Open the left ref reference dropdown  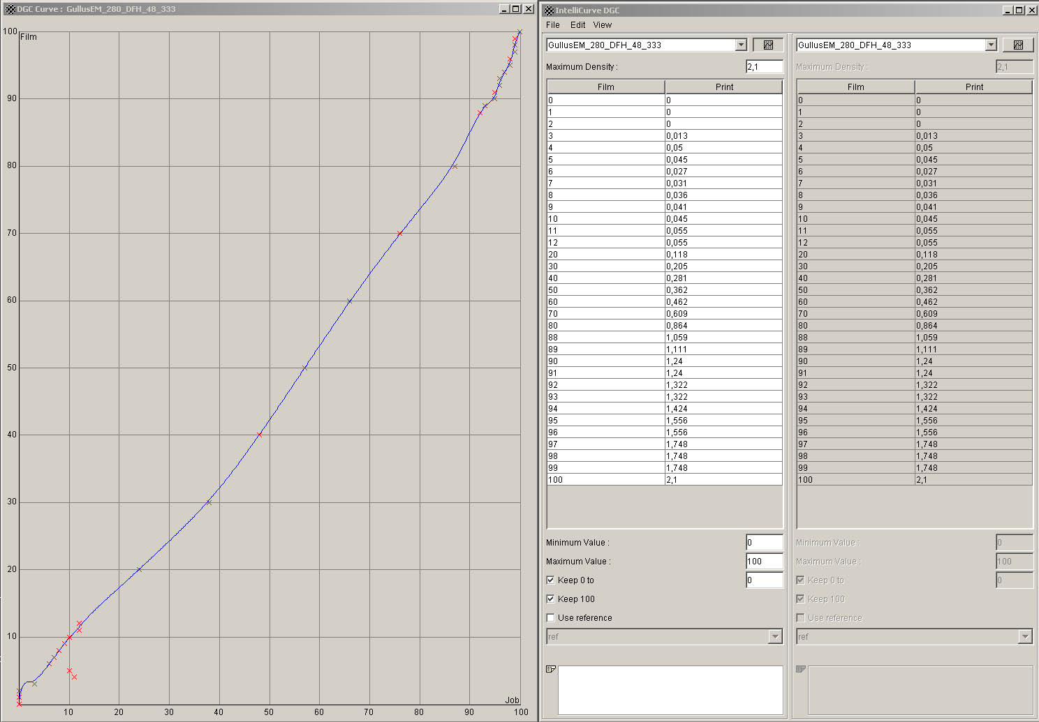(x=775, y=636)
